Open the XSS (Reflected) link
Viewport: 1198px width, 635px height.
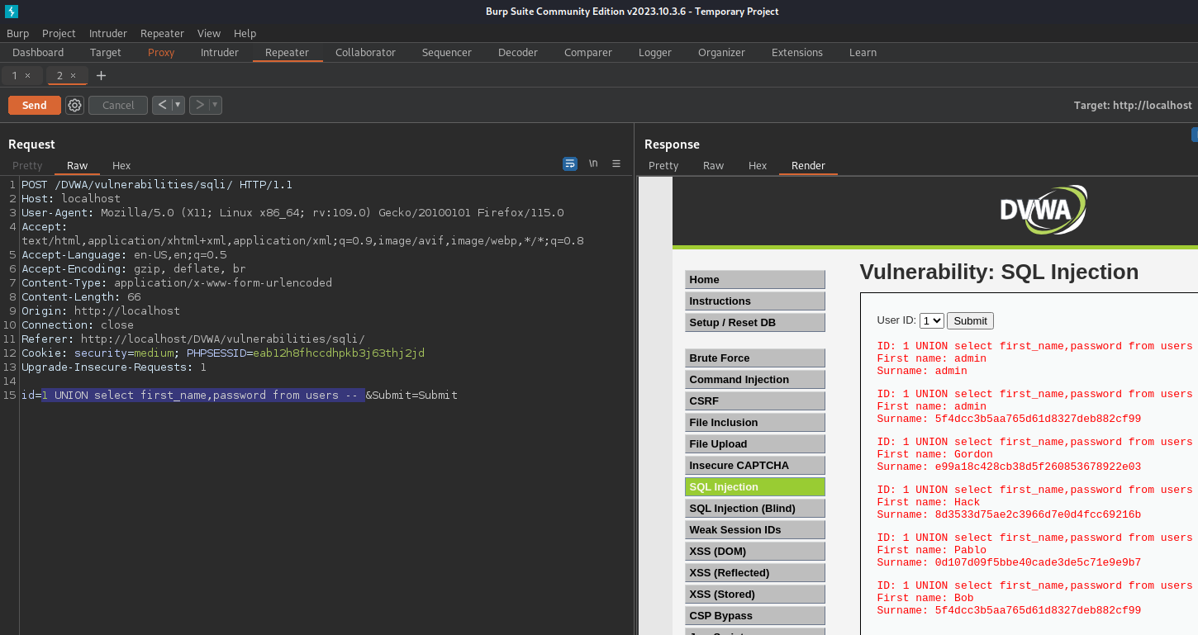[x=755, y=572]
